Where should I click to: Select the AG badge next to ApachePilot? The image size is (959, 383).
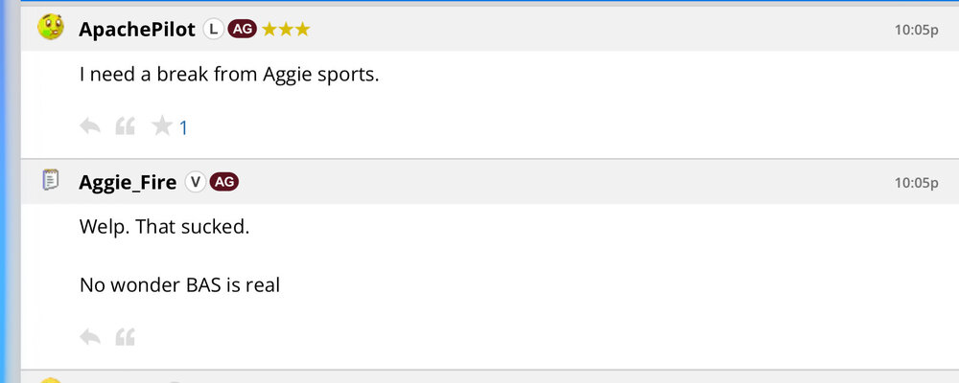click(242, 30)
